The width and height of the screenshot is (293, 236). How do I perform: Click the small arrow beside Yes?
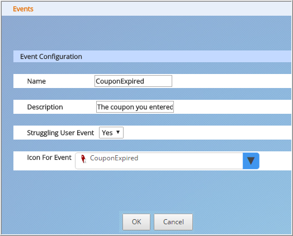(118, 132)
